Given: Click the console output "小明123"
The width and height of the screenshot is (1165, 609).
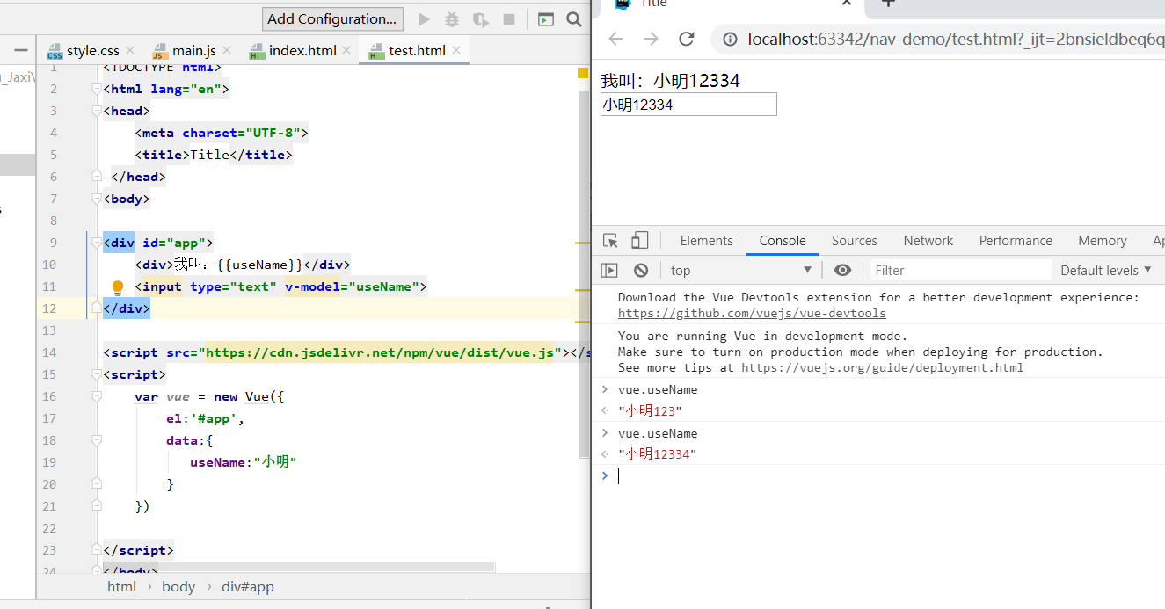Looking at the screenshot, I should click(x=651, y=411).
